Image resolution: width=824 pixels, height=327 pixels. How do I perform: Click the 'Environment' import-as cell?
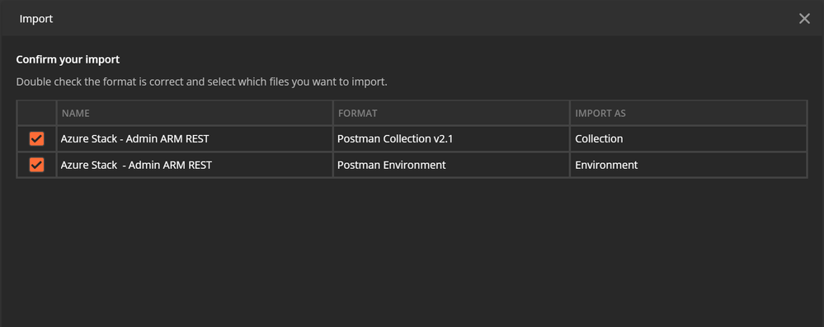[x=689, y=166]
